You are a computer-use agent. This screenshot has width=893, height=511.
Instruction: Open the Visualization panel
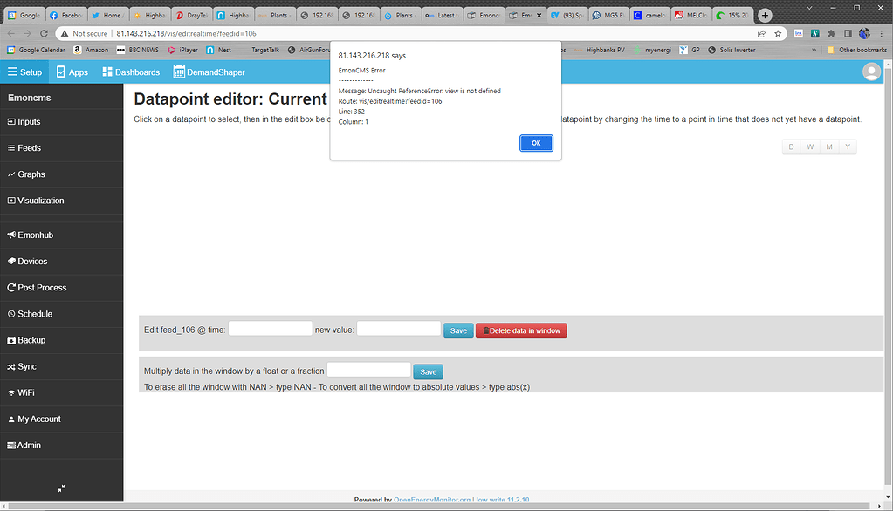click(41, 201)
